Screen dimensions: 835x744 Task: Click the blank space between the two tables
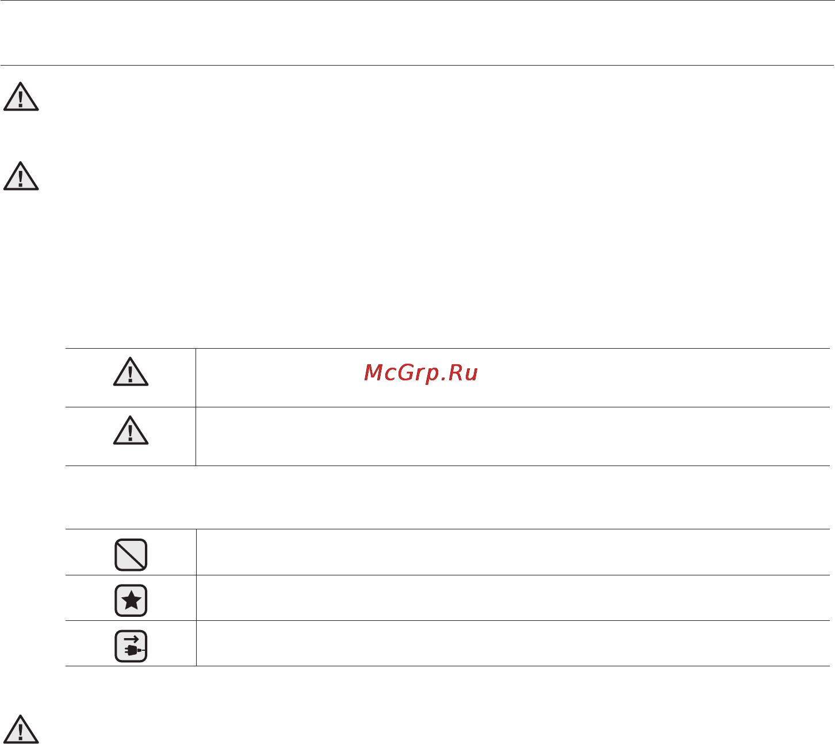[447, 497]
